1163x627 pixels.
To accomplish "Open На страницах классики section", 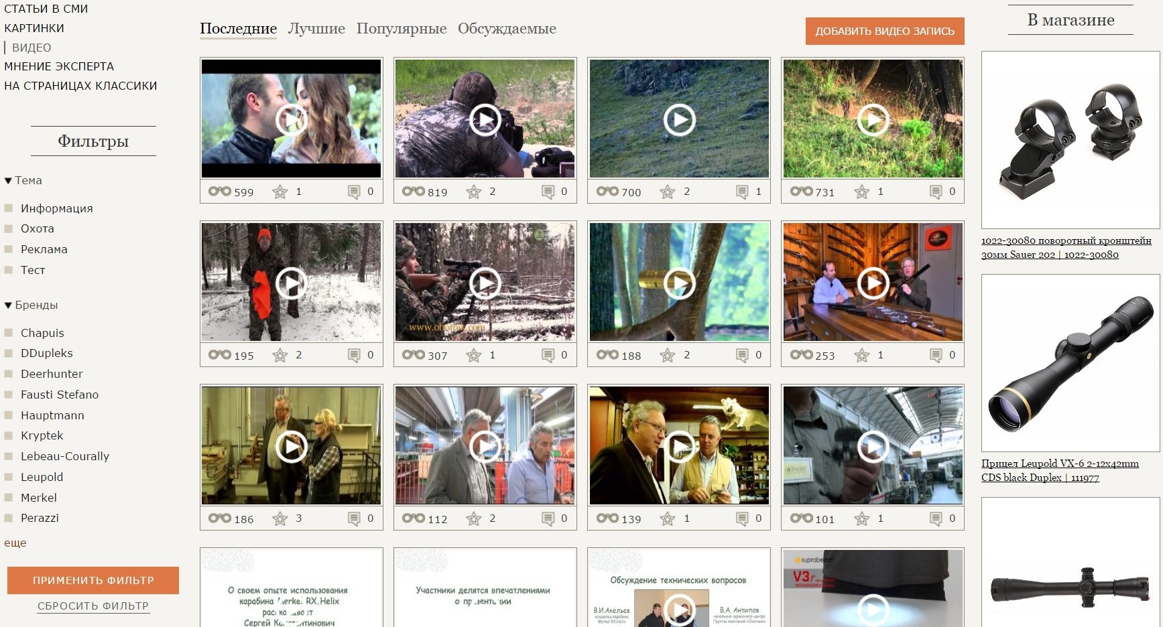I will click(x=80, y=86).
